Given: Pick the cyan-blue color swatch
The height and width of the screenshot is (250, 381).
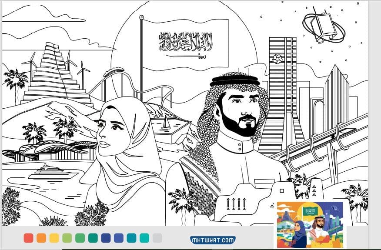Looking at the screenshot, I should 131,238.
